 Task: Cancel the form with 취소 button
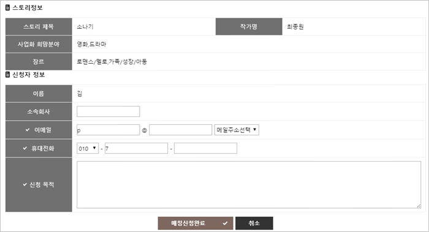254,223
